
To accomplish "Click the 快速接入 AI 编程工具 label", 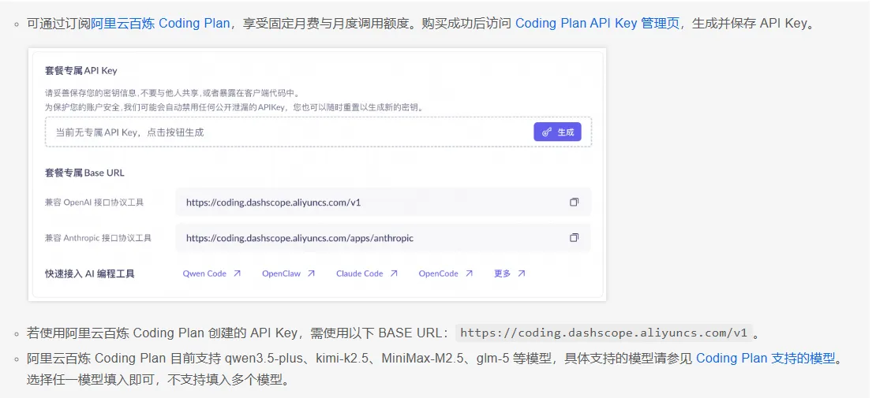I will [89, 273].
